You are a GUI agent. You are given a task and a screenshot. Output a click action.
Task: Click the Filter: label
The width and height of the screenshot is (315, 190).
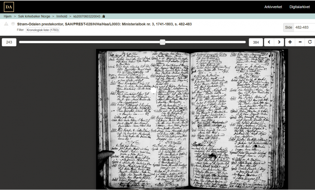click(20, 30)
